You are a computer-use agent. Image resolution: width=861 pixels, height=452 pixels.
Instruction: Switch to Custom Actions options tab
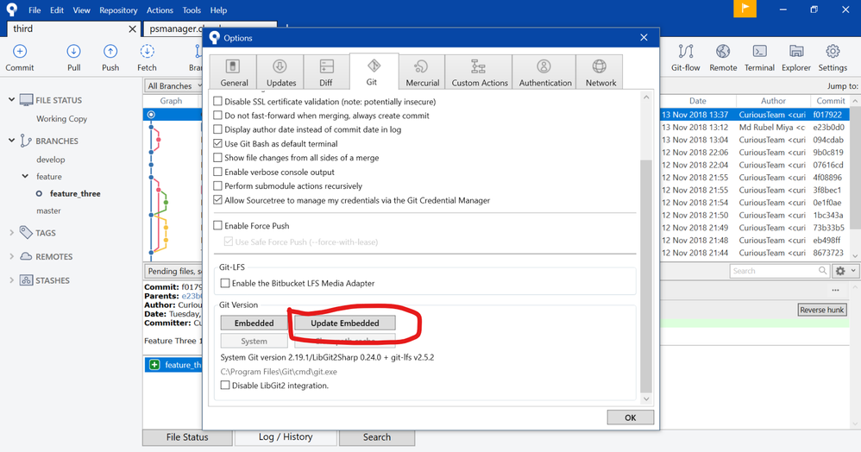480,72
